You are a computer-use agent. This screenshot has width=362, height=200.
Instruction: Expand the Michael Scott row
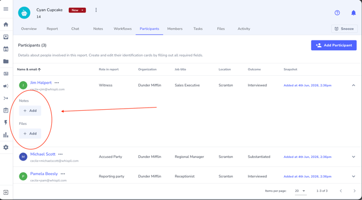pyautogui.click(x=353, y=157)
